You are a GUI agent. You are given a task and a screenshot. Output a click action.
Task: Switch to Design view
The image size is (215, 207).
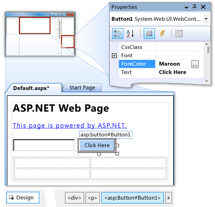pyautogui.click(x=23, y=198)
